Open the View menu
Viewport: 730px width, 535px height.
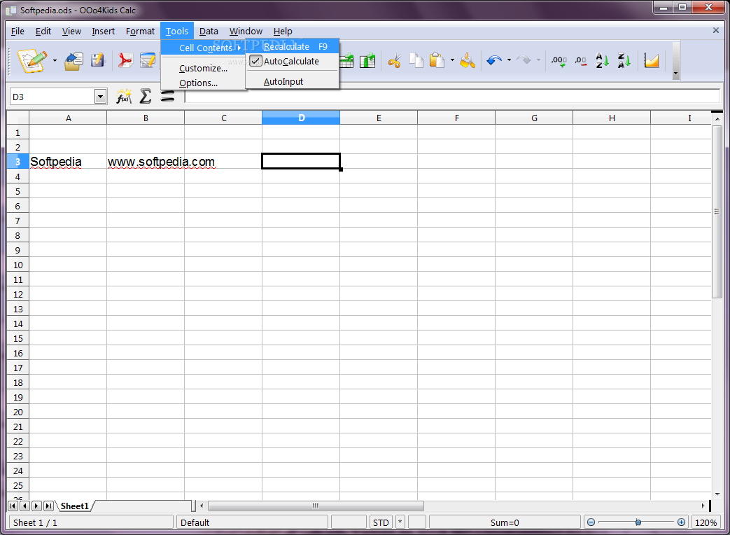tap(71, 32)
